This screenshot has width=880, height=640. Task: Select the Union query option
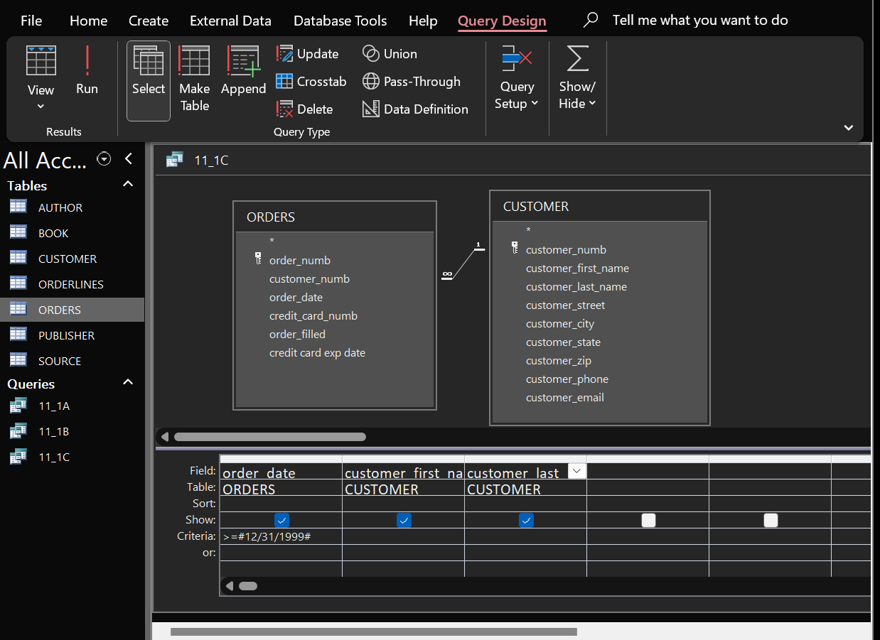(x=390, y=54)
